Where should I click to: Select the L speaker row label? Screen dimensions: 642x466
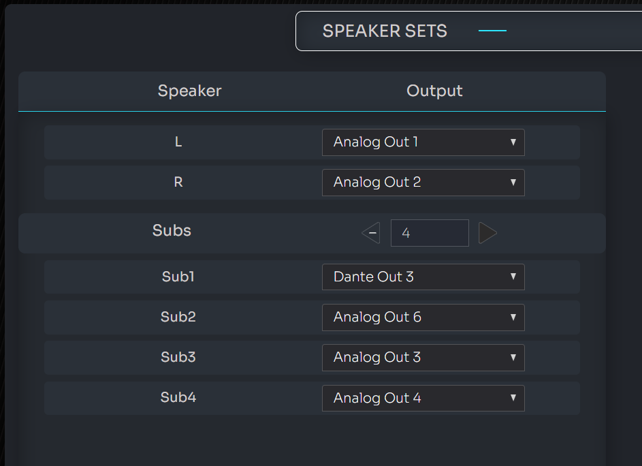178,142
